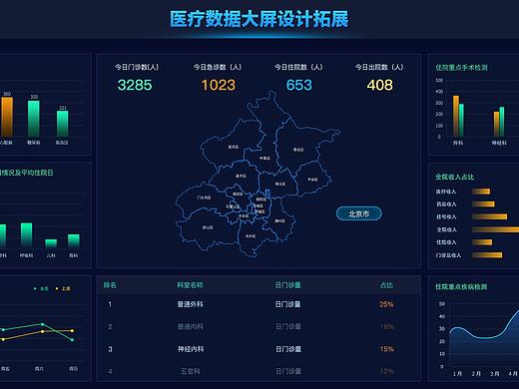The image size is (519, 389).
Task: Click the 2月 label on area chart
Action: click(476, 374)
